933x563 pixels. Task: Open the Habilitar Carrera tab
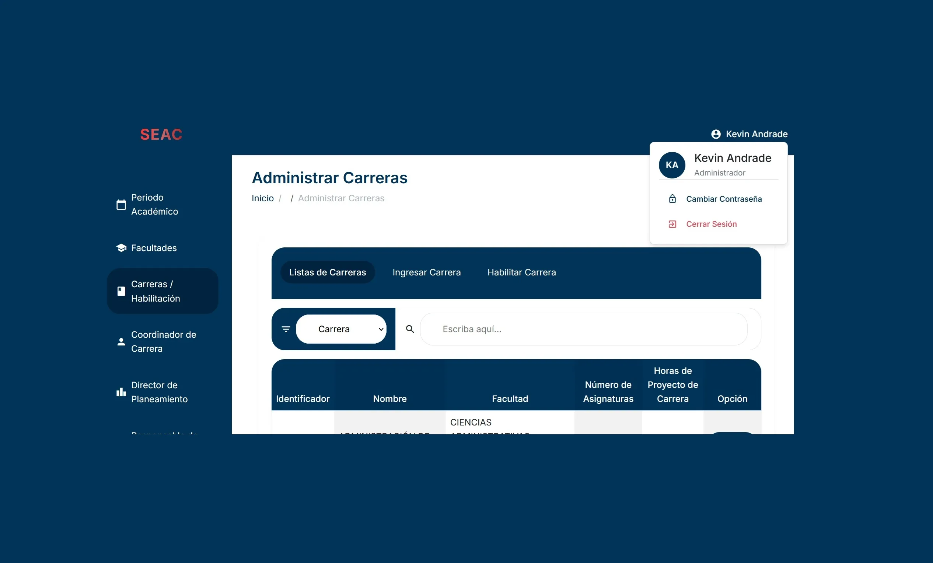click(521, 272)
